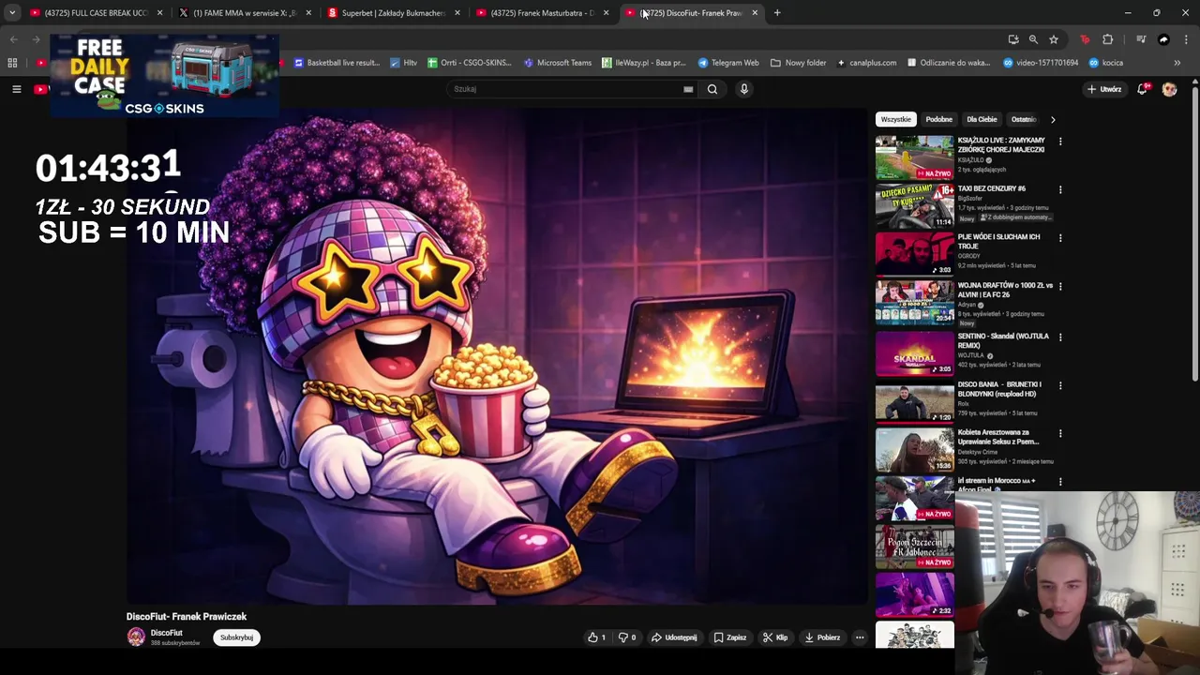Save video with Zapisz button
Screen dimensions: 1200x675
(730, 637)
